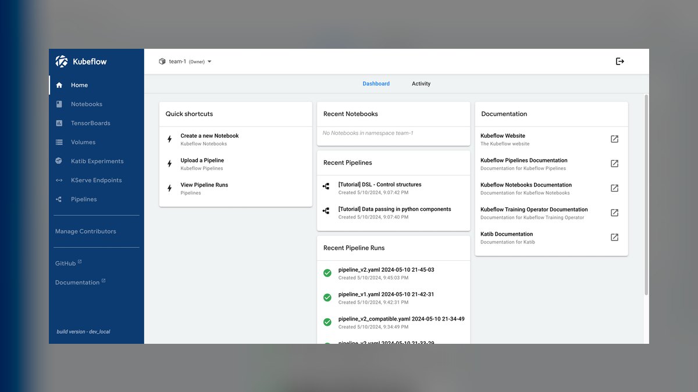
Task: Click 'Created 5/10/2024, 9:45:03 PM' text
Action: pyautogui.click(x=373, y=278)
